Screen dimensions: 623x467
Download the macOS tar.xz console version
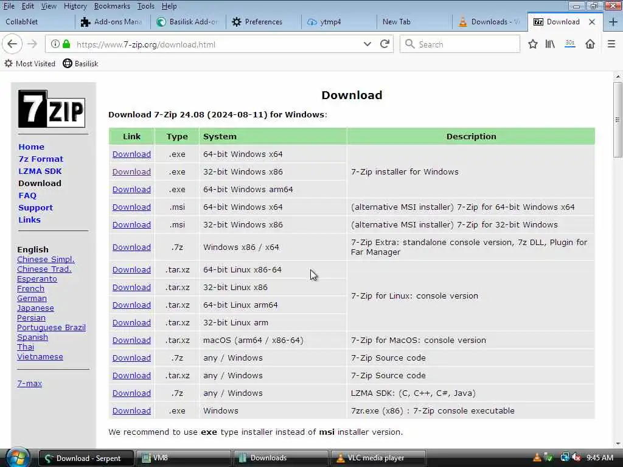(131, 340)
